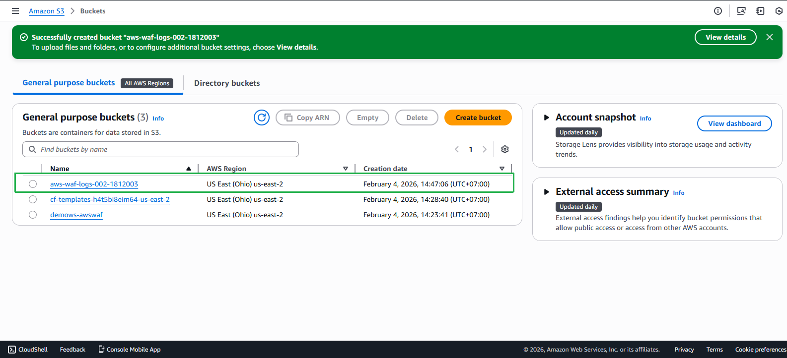Switch to General purpose buckets tab
Image resolution: width=787 pixels, height=358 pixels.
coord(69,83)
